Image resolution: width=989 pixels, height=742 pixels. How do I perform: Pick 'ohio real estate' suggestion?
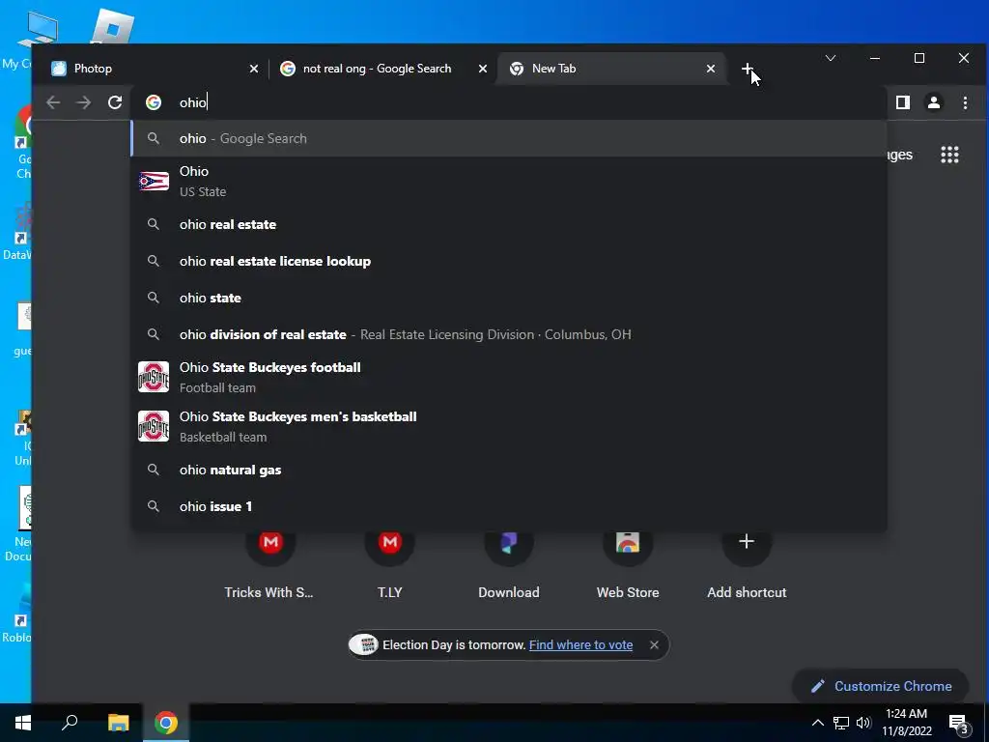[x=508, y=224]
